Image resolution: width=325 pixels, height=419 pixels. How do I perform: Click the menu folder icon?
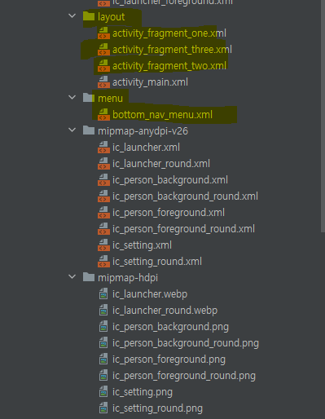89,97
